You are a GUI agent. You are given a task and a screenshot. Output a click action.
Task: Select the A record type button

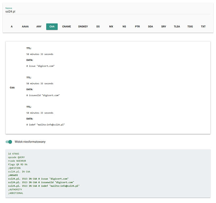tap(12, 27)
